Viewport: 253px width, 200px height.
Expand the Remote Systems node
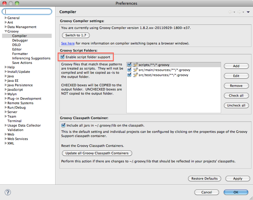pos(6,103)
